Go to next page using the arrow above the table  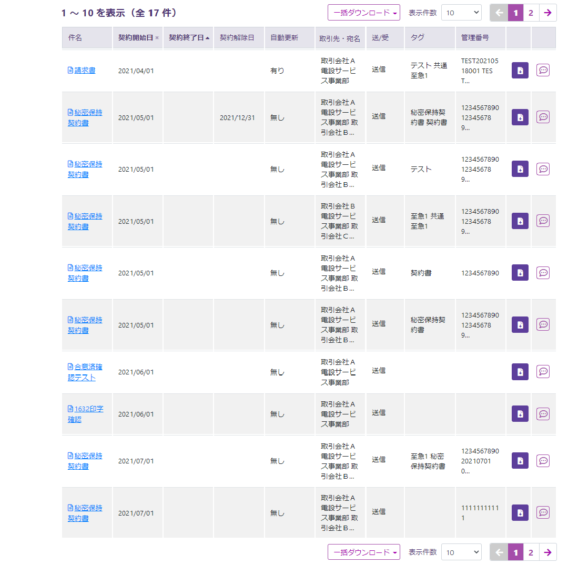point(547,13)
